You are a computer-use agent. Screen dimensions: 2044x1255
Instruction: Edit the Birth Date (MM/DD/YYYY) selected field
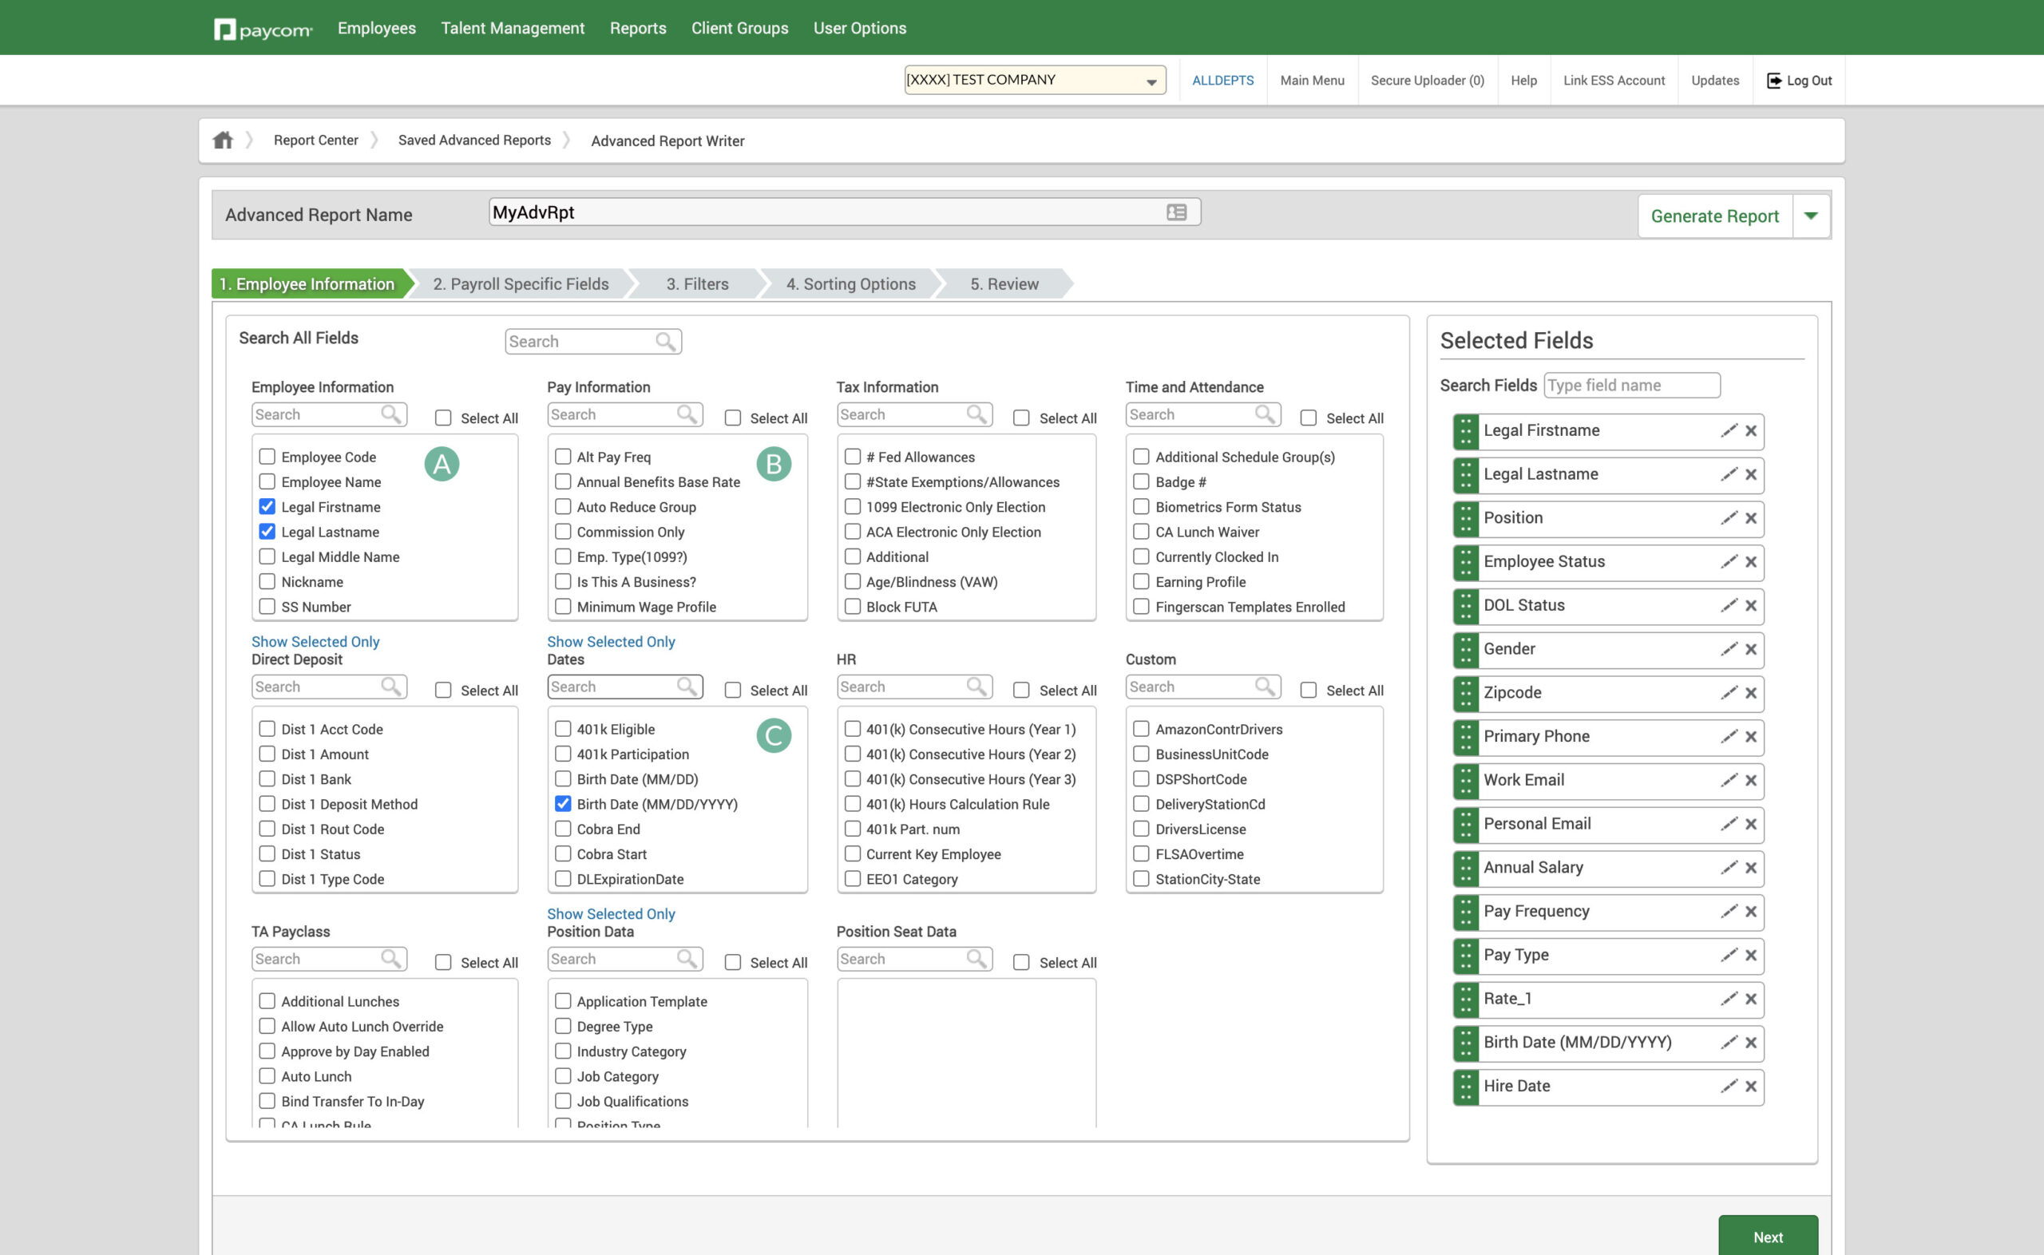[x=1729, y=1043]
